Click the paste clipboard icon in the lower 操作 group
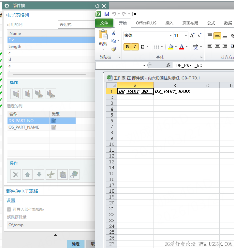Image resolution: width=234 pixels, height=248 pixels. [63, 174]
